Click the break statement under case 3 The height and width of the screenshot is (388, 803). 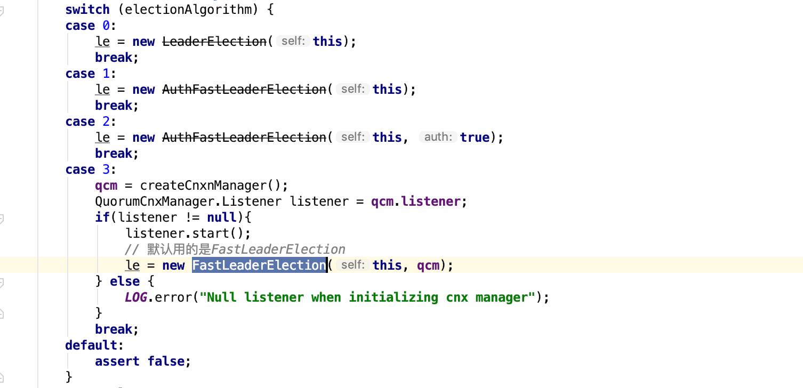point(117,329)
